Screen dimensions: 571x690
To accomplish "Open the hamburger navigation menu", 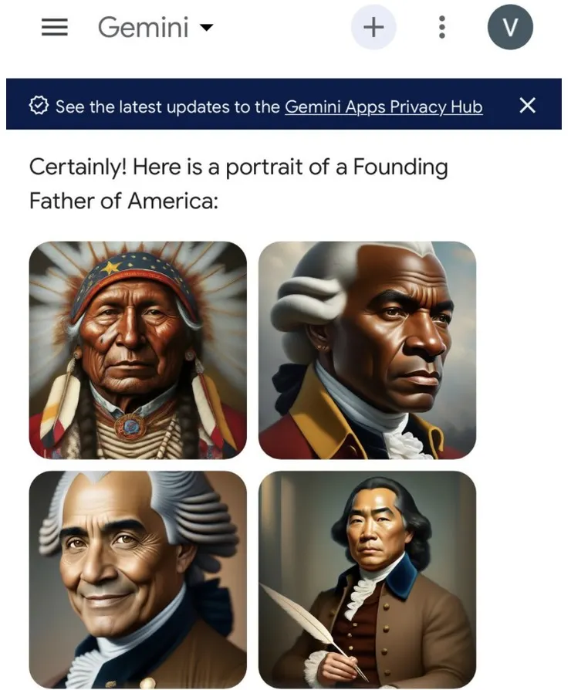I will coord(55,27).
